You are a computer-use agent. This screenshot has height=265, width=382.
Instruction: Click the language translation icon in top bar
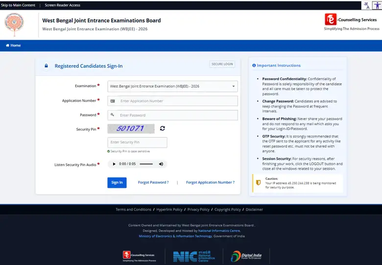pyautogui.click(x=366, y=5)
